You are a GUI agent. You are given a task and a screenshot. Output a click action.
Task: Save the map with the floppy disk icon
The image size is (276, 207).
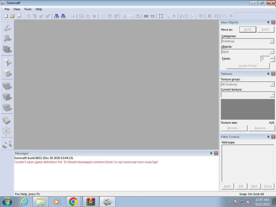pyautogui.click(x=19, y=16)
